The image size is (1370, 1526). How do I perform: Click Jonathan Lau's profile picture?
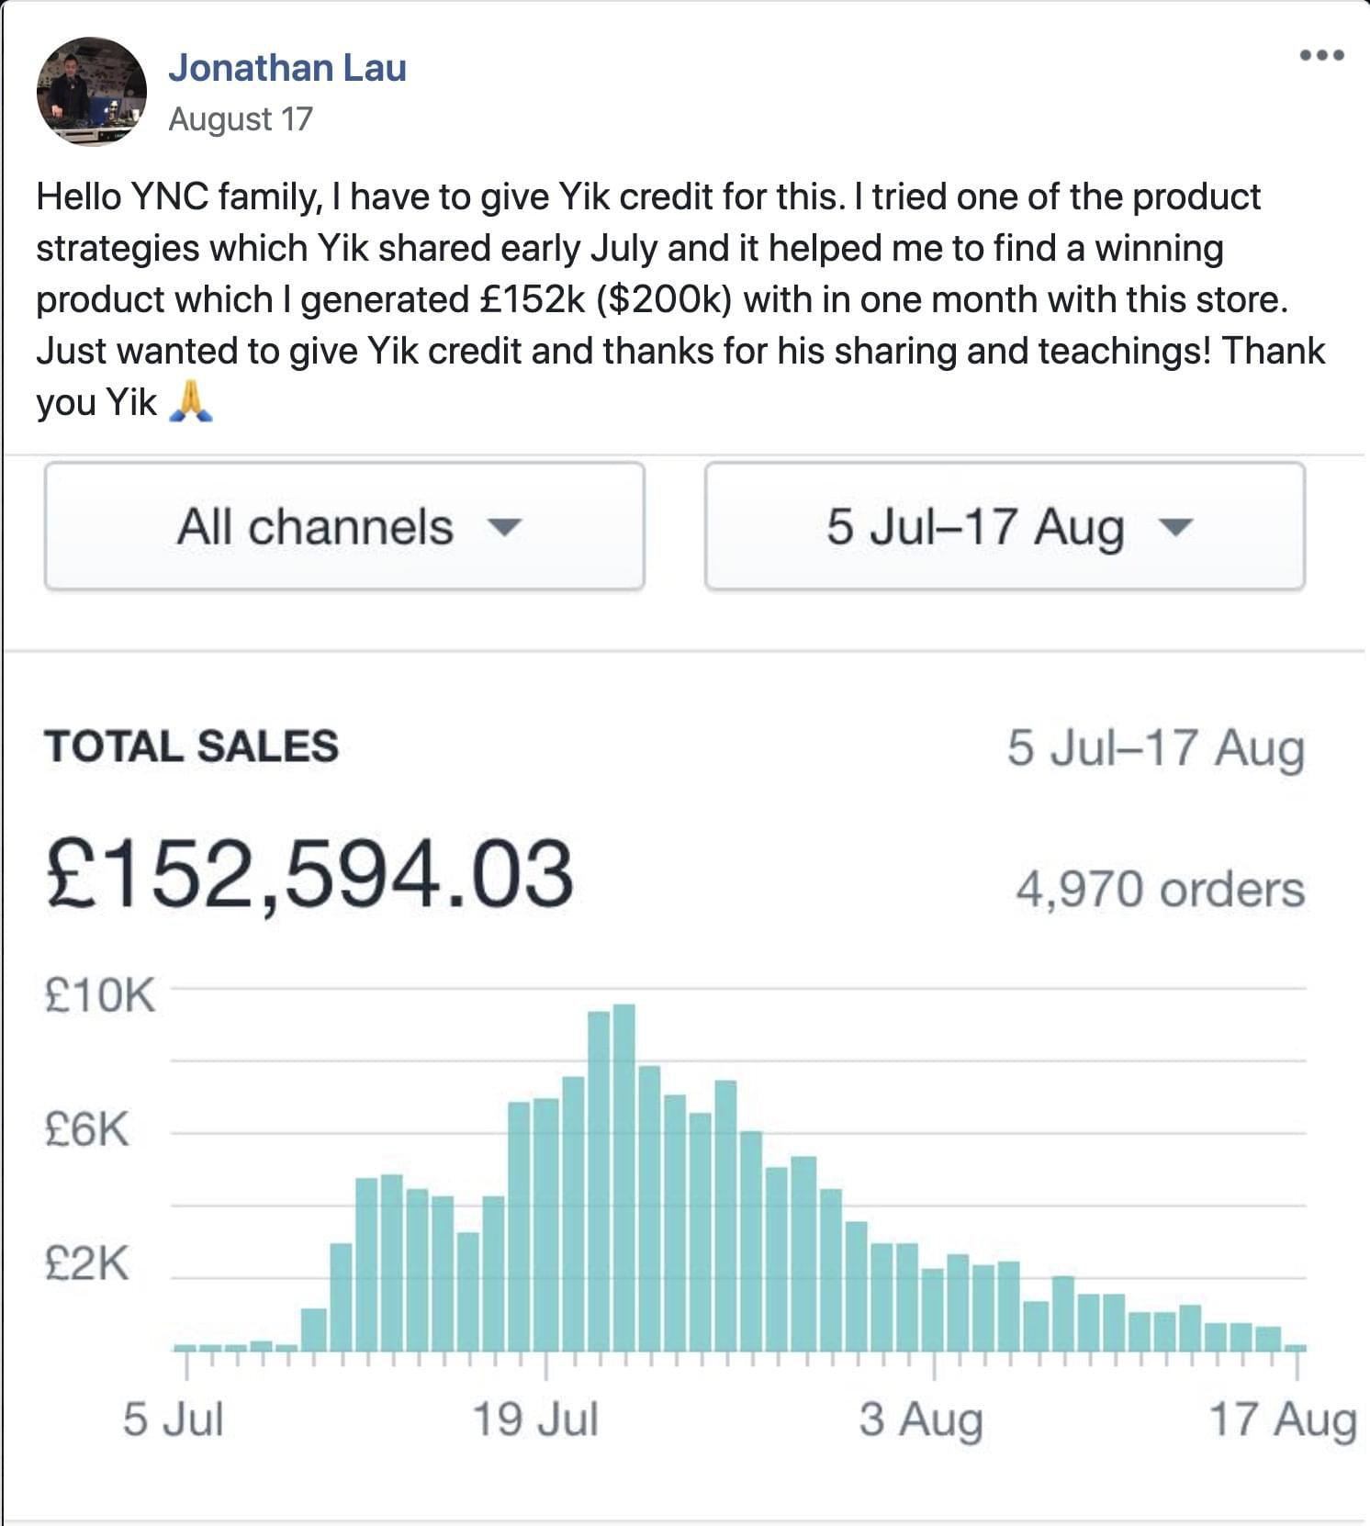point(91,91)
